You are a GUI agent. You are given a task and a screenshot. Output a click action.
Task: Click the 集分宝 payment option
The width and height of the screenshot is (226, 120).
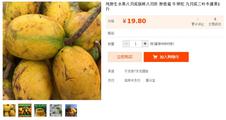pos(150,80)
